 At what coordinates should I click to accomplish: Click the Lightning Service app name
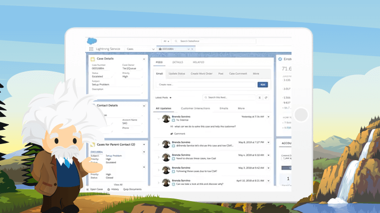tap(108, 49)
